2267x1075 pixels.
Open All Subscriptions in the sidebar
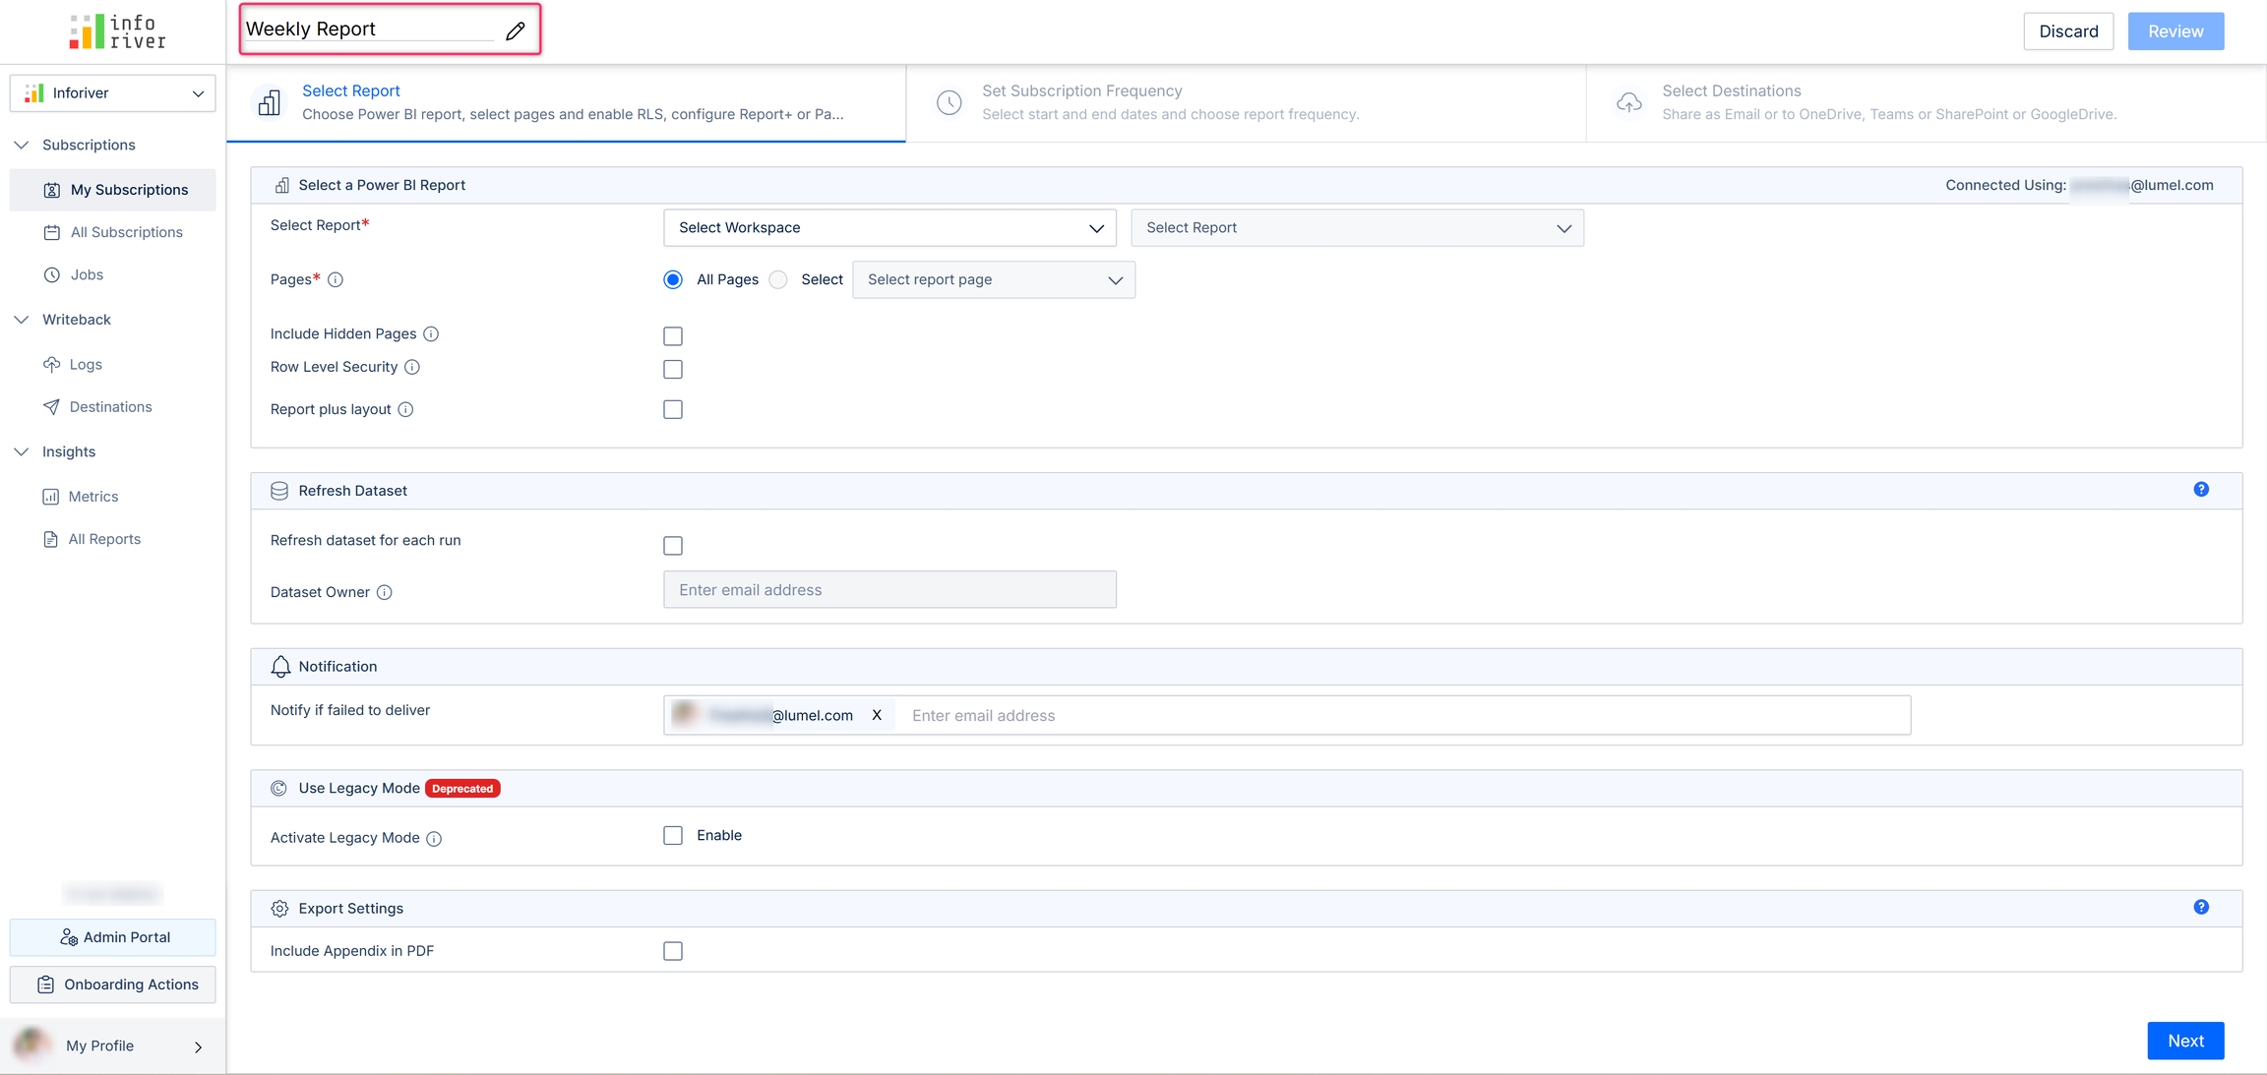(x=126, y=232)
